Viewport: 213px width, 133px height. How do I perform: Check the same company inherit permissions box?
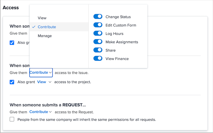coord(12,119)
